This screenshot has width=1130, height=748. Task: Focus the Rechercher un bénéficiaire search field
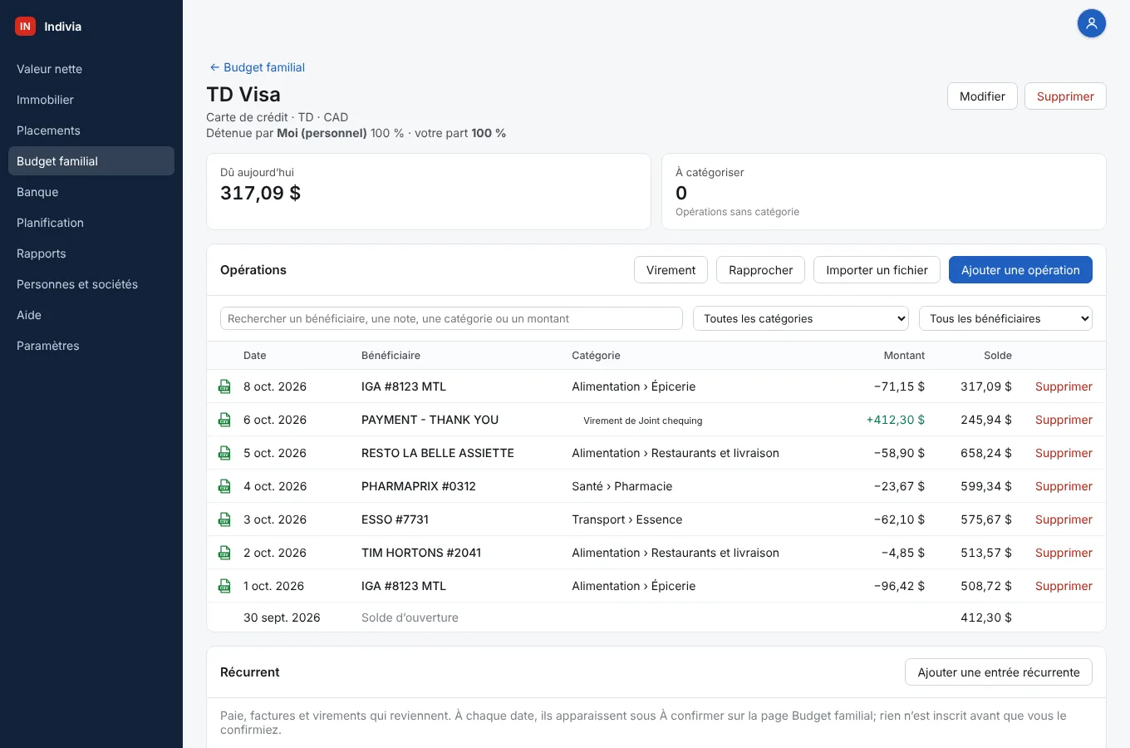[451, 318]
